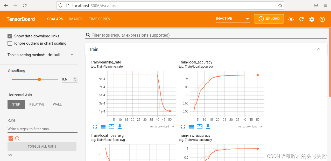Click the info icon on the UPLOAD button

[261, 19]
